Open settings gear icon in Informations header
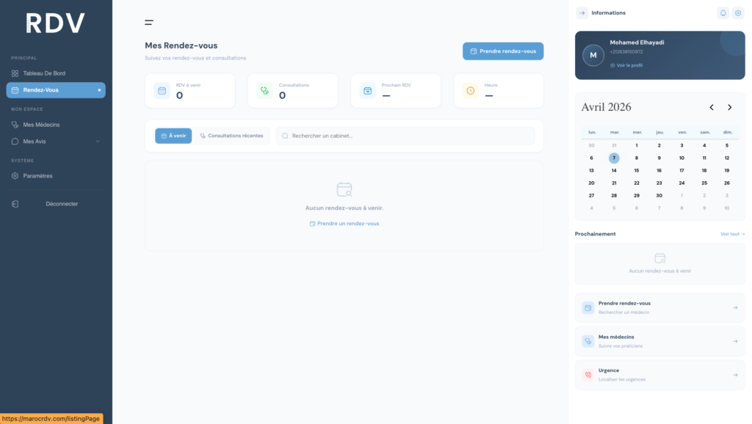 point(738,13)
